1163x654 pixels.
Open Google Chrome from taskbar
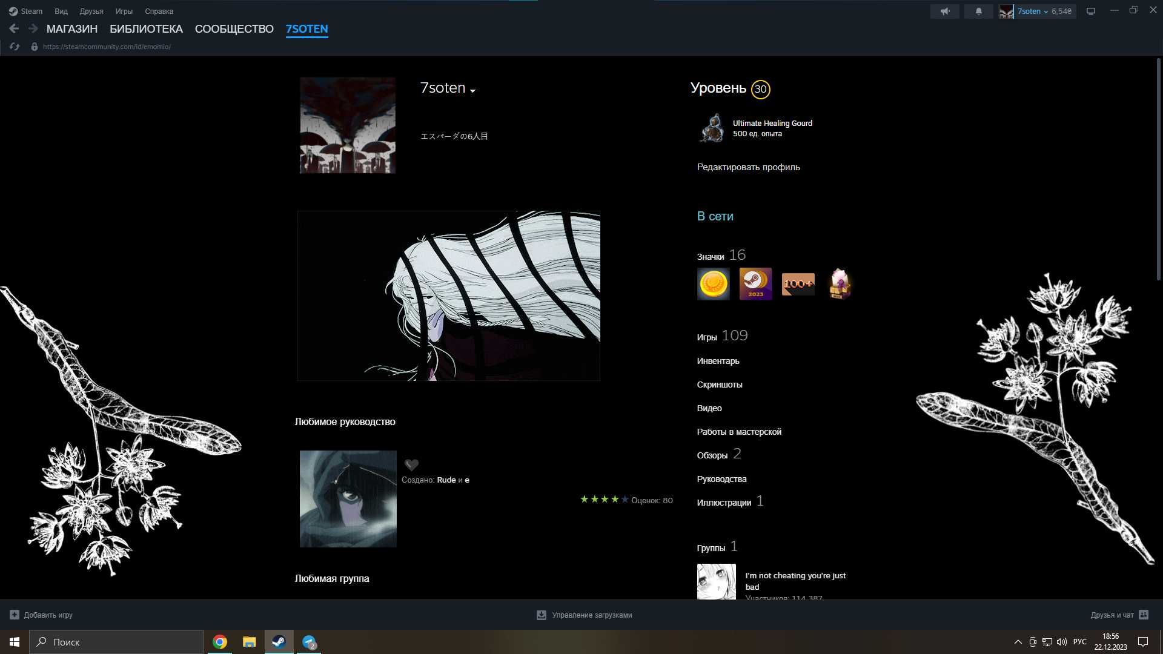pos(220,642)
